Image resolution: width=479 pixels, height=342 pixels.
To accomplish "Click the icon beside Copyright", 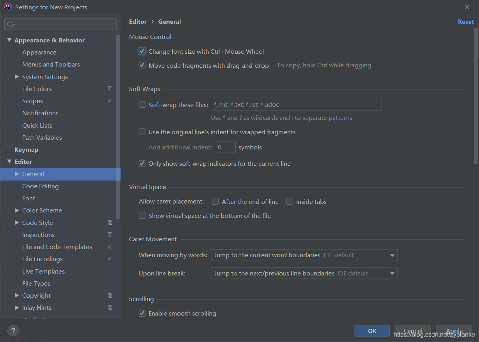I will point(110,295).
